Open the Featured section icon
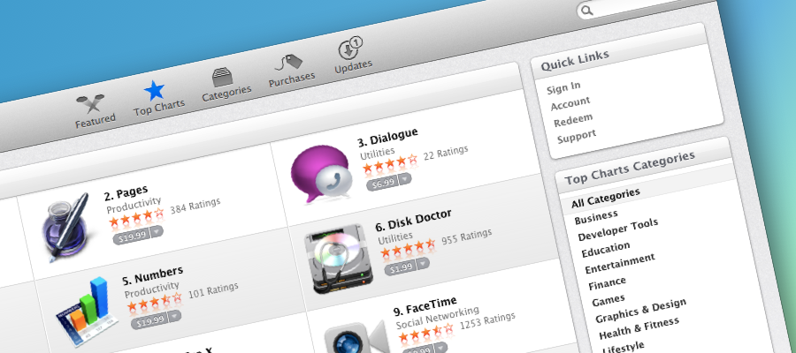796x353 pixels. 90,104
